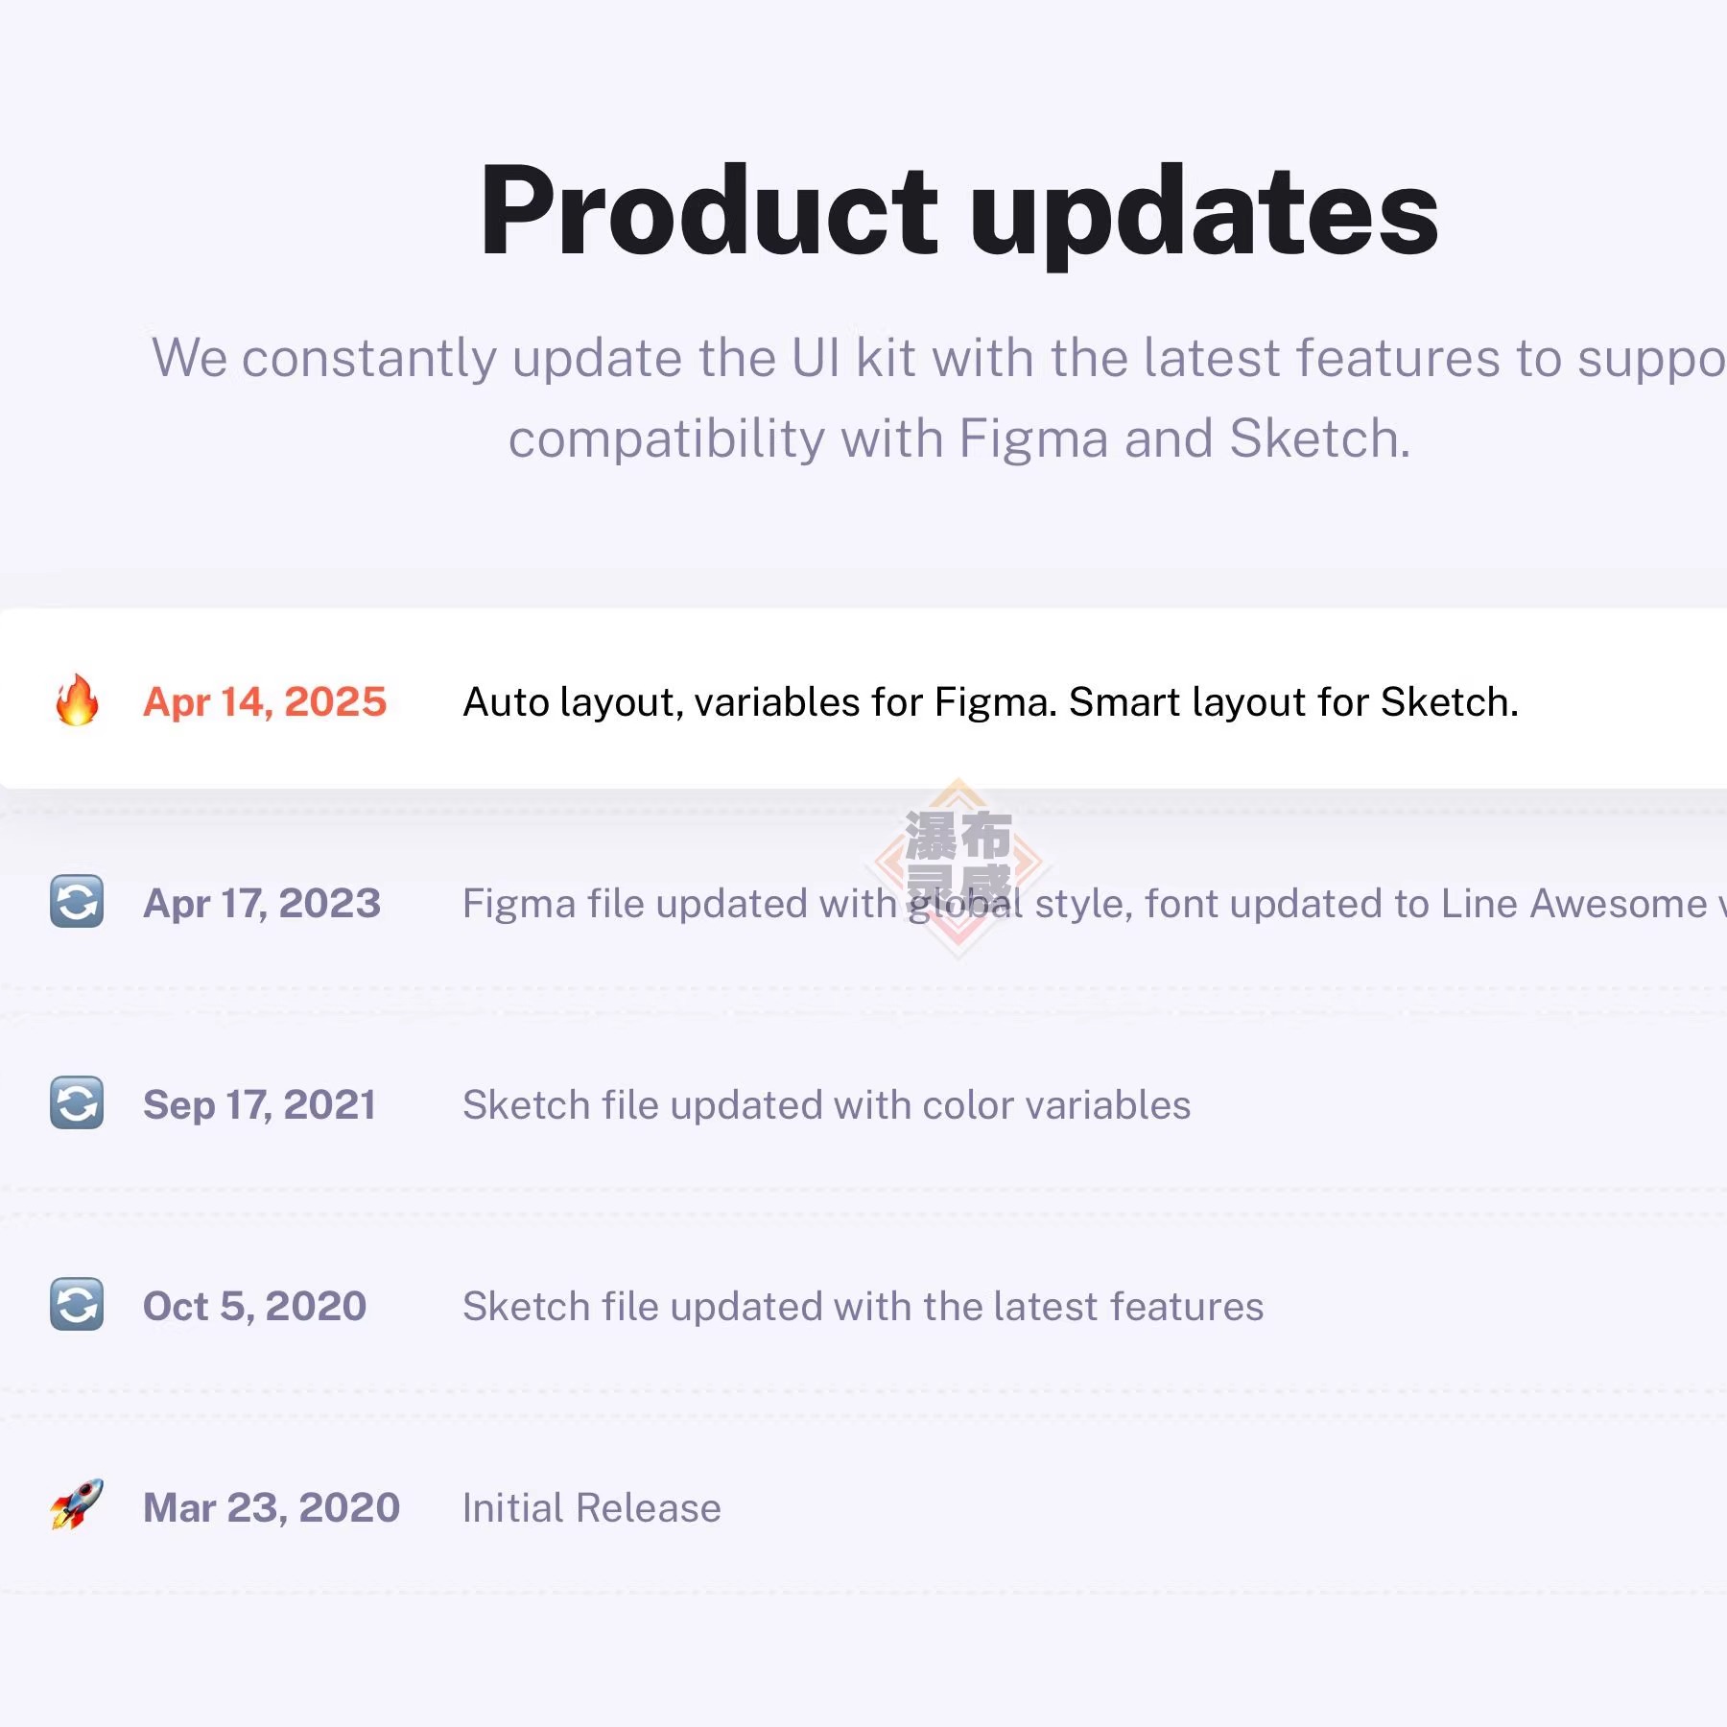Click the 'We constantly update' description line
This screenshot has width=1727, height=1727.
click(x=938, y=359)
